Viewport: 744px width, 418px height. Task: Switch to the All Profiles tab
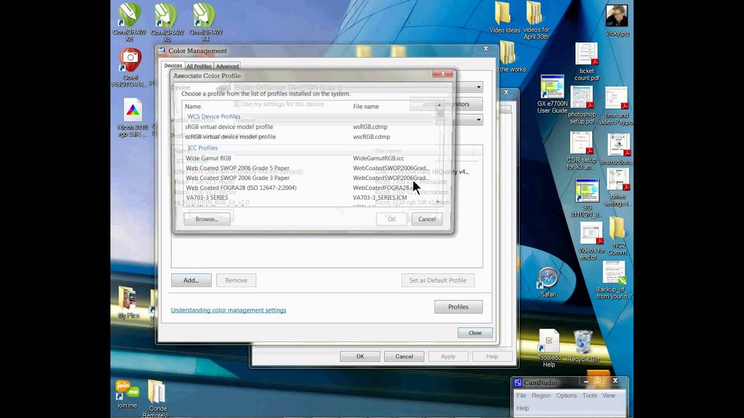199,66
